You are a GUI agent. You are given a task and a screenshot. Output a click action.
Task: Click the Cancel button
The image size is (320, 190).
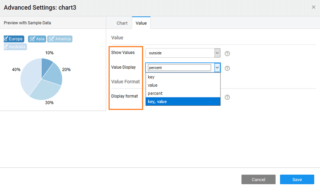coord(258,179)
